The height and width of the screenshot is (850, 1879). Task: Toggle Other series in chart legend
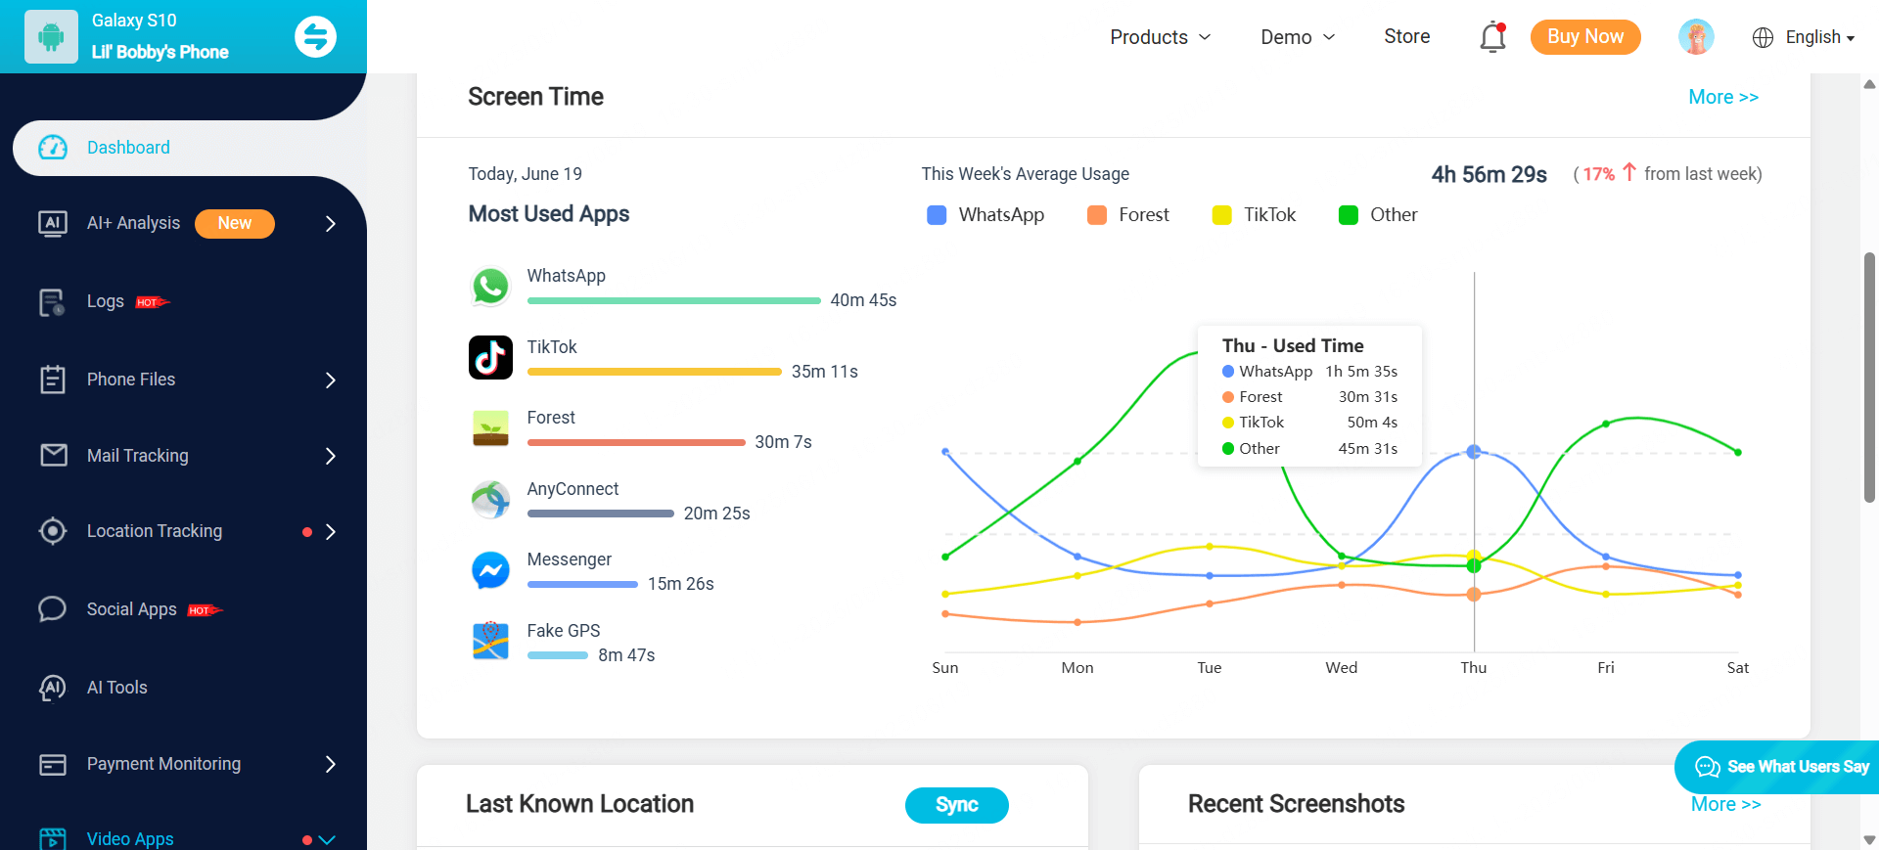tap(1378, 215)
